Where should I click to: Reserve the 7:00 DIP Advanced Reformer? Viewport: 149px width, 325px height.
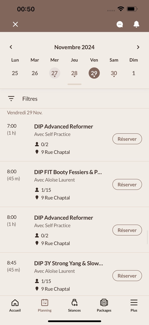127,139
